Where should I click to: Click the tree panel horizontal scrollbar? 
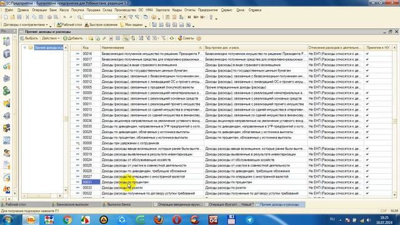click(42, 196)
